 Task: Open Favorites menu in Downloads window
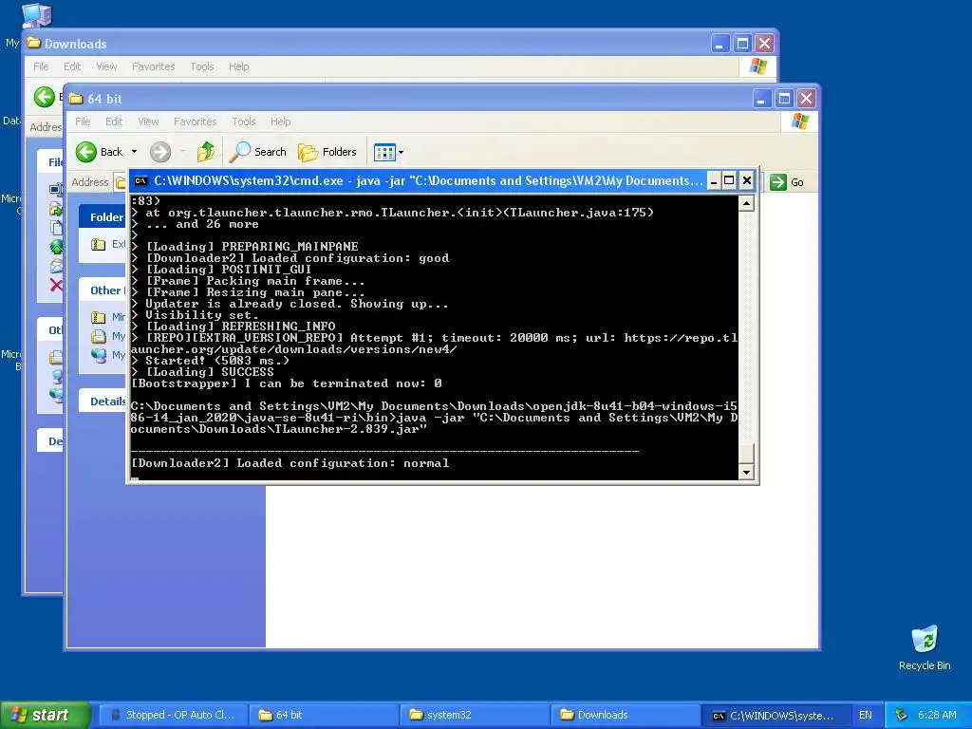(153, 66)
